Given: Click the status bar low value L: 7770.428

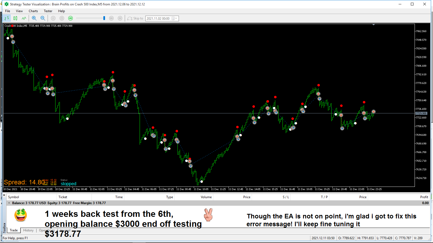Looking at the screenshot, I should point(384,238).
